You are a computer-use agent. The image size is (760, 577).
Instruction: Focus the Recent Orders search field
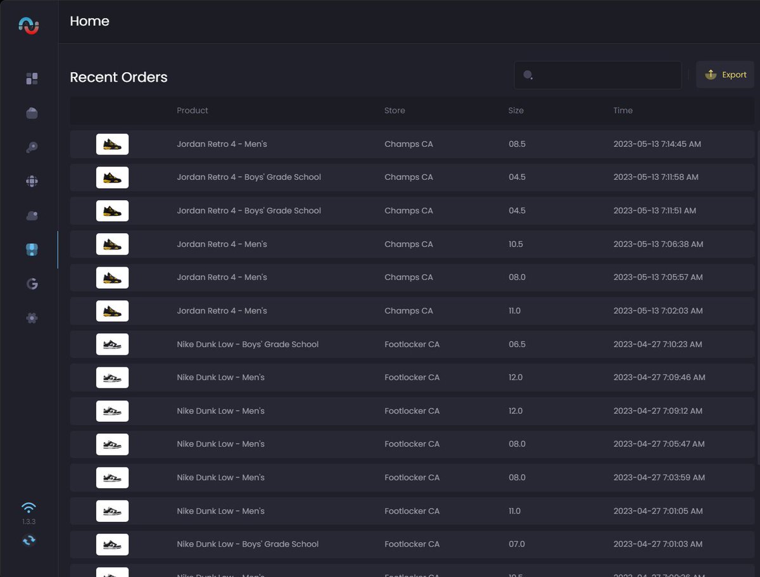598,75
